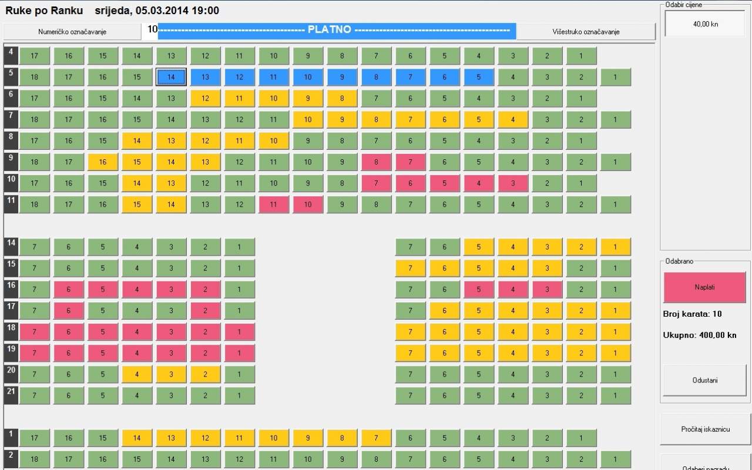Click red seat 5 in row 16 right block

pos(479,290)
